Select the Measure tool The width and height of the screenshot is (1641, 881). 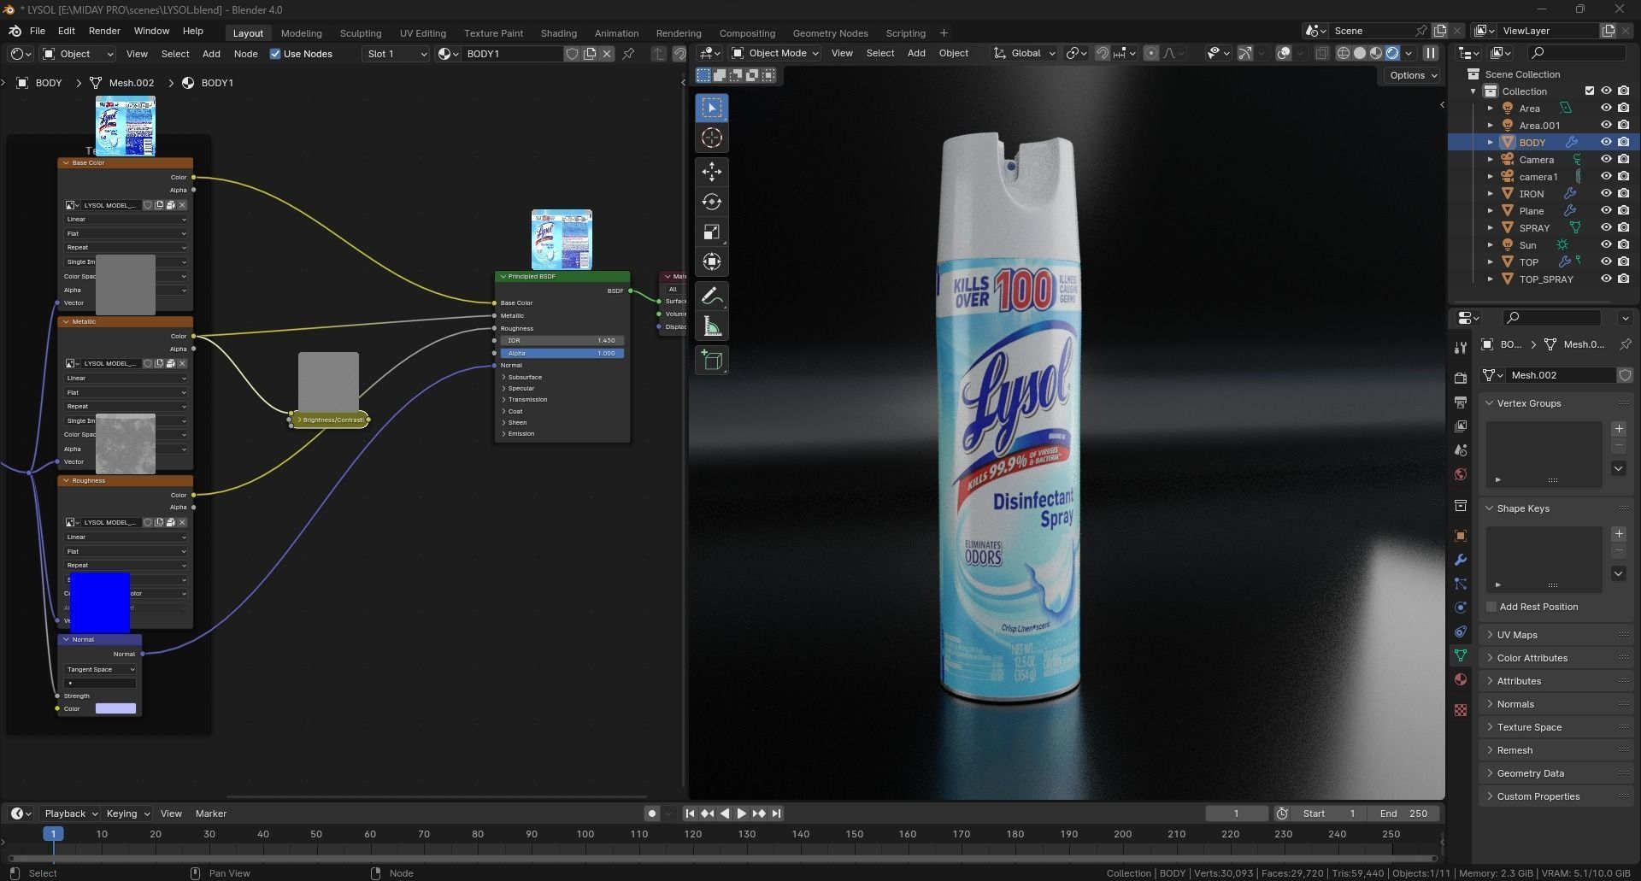point(711,326)
